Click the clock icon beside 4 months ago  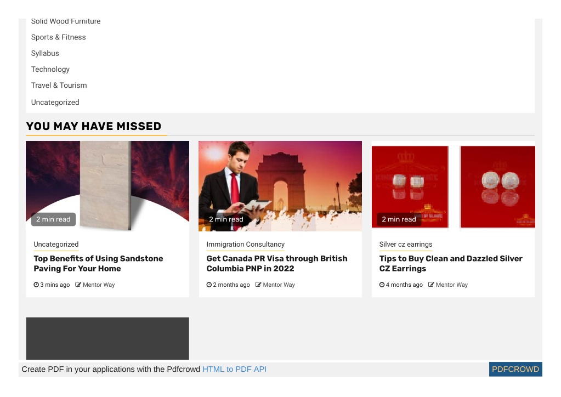[382, 285]
